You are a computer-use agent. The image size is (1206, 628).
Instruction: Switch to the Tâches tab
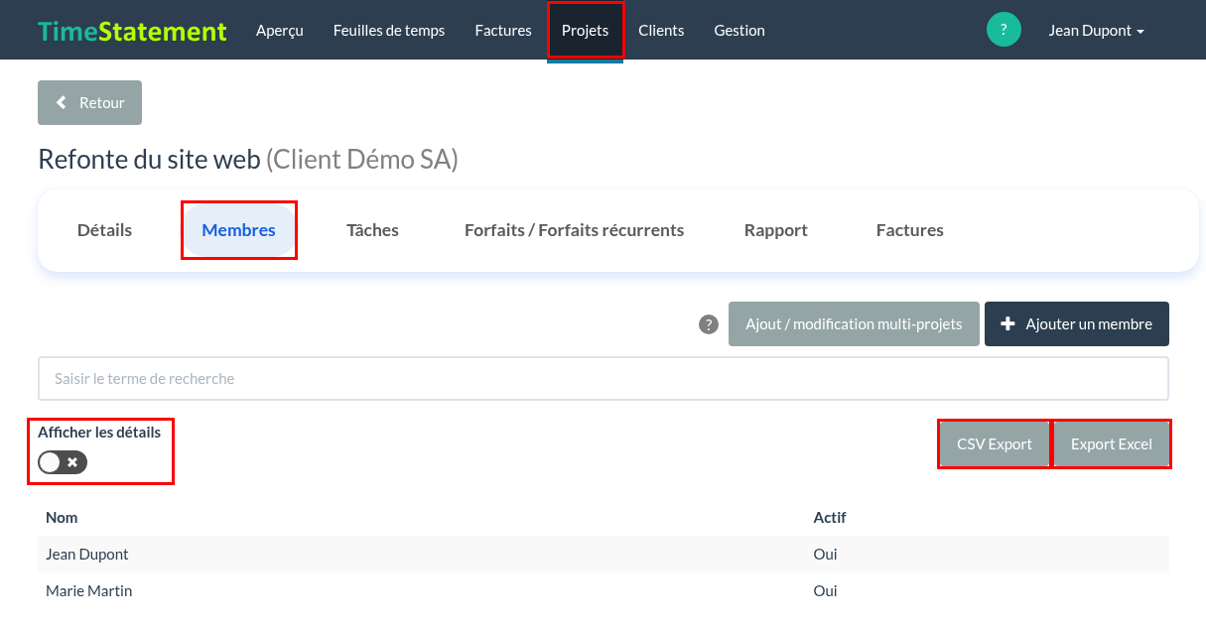pos(372,230)
